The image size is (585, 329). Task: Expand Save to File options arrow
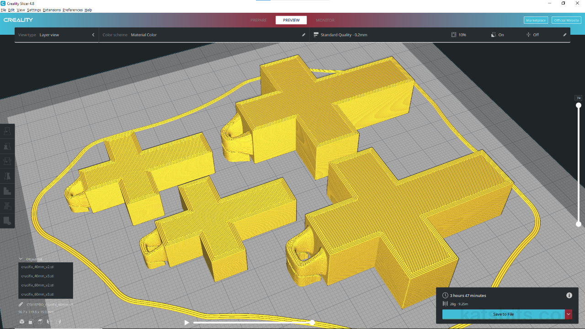point(569,314)
